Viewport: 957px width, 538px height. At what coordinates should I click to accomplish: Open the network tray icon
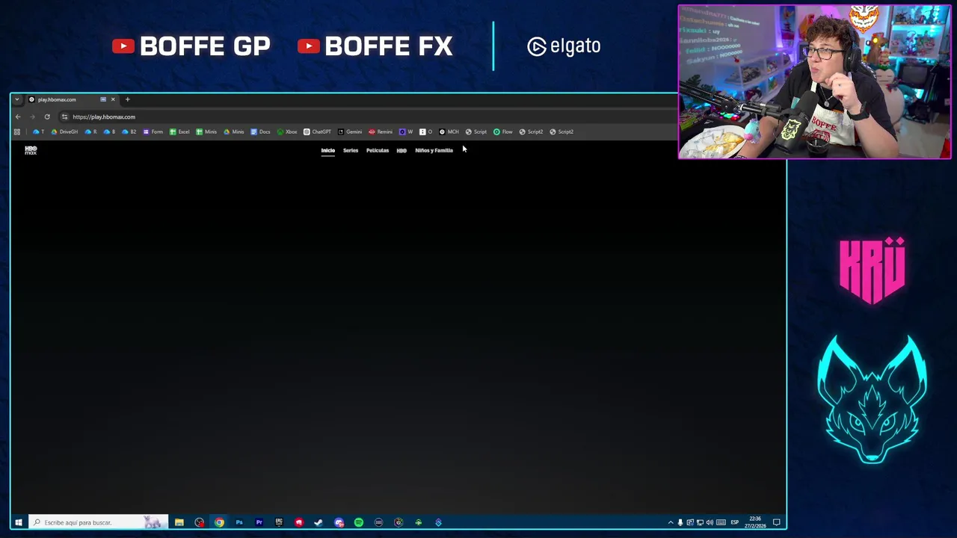700,522
